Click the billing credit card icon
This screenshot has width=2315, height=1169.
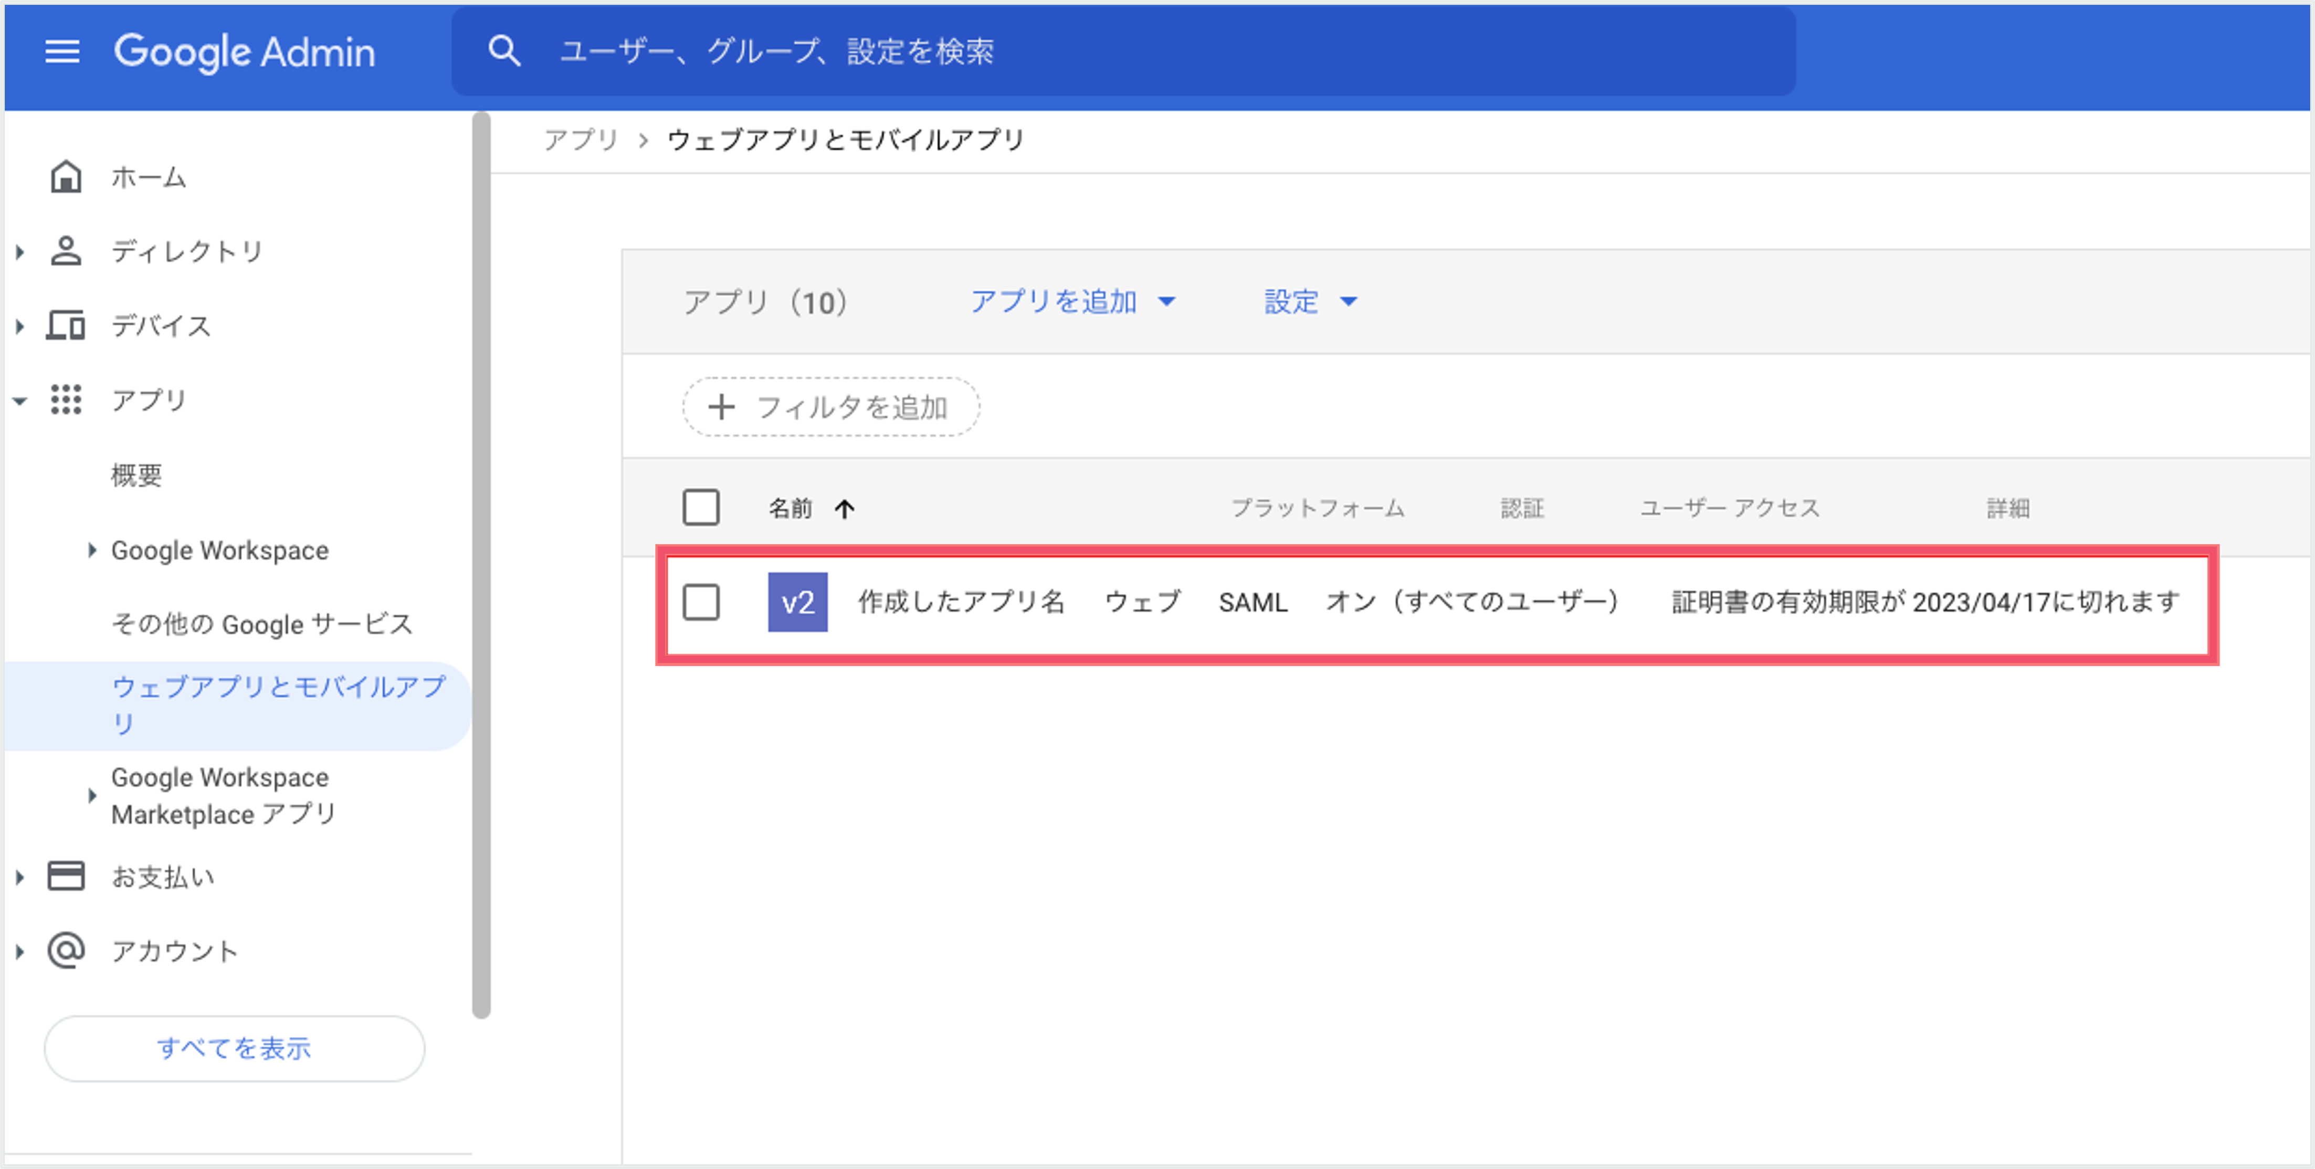click(66, 876)
